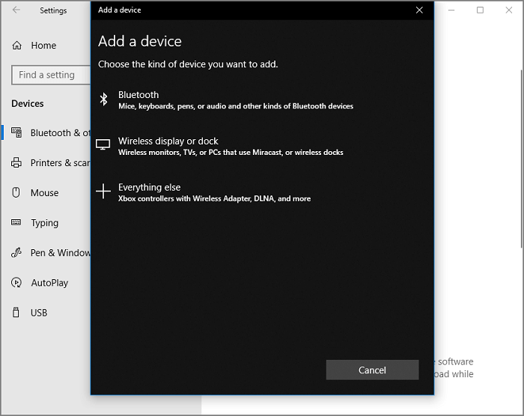Close the Add a device dialog
The height and width of the screenshot is (416, 524).
pos(419,10)
